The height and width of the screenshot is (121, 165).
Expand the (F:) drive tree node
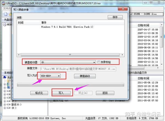[5, 101]
